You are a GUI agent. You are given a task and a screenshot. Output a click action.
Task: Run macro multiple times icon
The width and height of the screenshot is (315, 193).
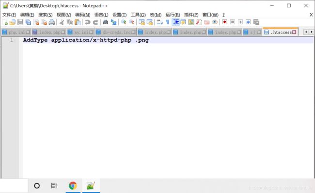coord(248,22)
